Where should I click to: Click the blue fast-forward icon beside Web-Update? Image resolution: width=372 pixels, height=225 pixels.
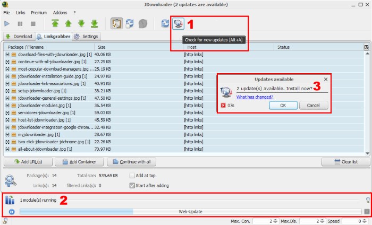[11, 212]
